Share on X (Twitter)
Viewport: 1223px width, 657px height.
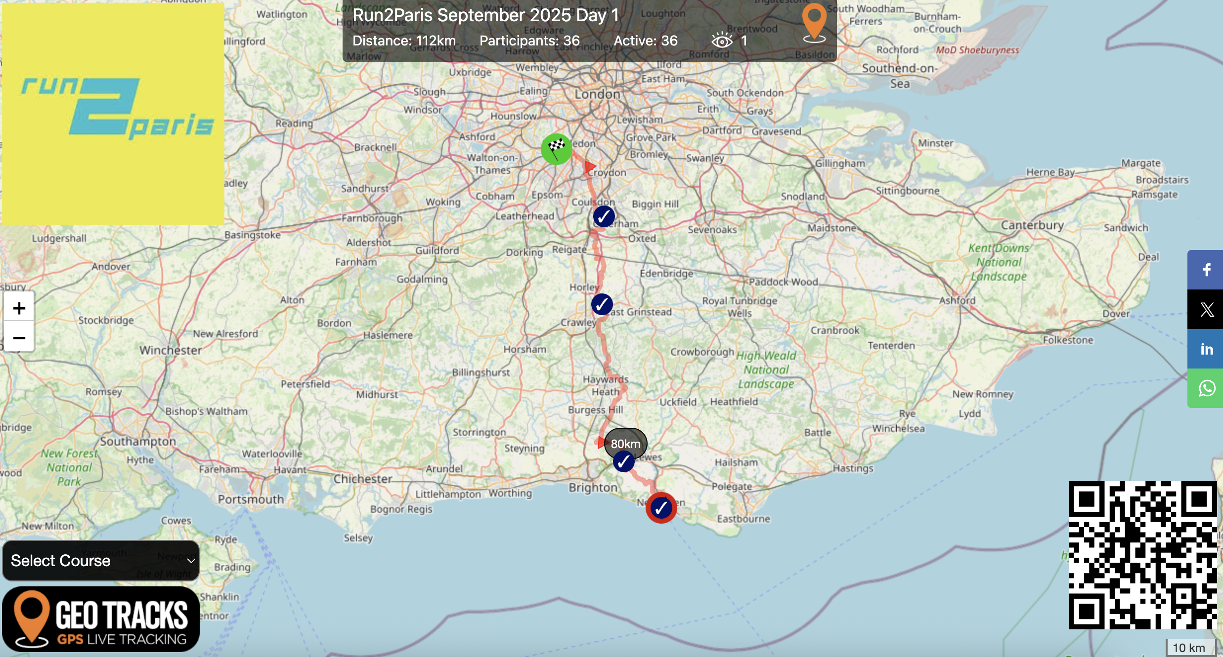[1205, 309]
